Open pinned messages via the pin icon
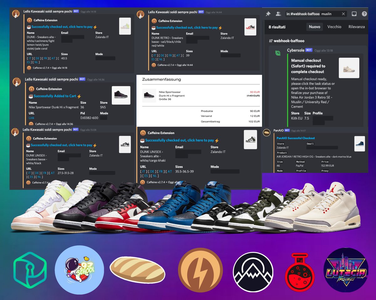Image resolution: width=376 pixels, height=300 pixels. [268, 14]
